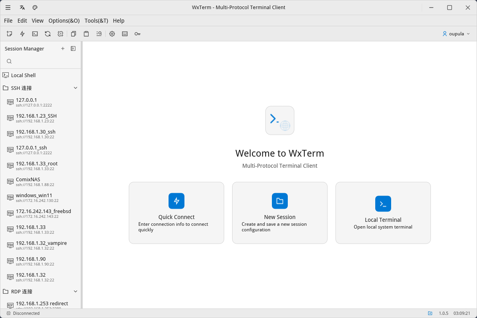Click the Quick Connect welcome card
477x318 pixels.
(176, 213)
